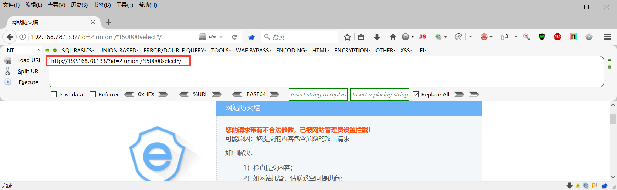
Task: Open the 历史(S) menu
Action: (x=79, y=5)
